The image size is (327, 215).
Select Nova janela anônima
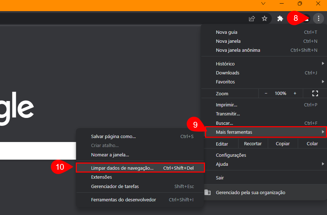click(238, 50)
